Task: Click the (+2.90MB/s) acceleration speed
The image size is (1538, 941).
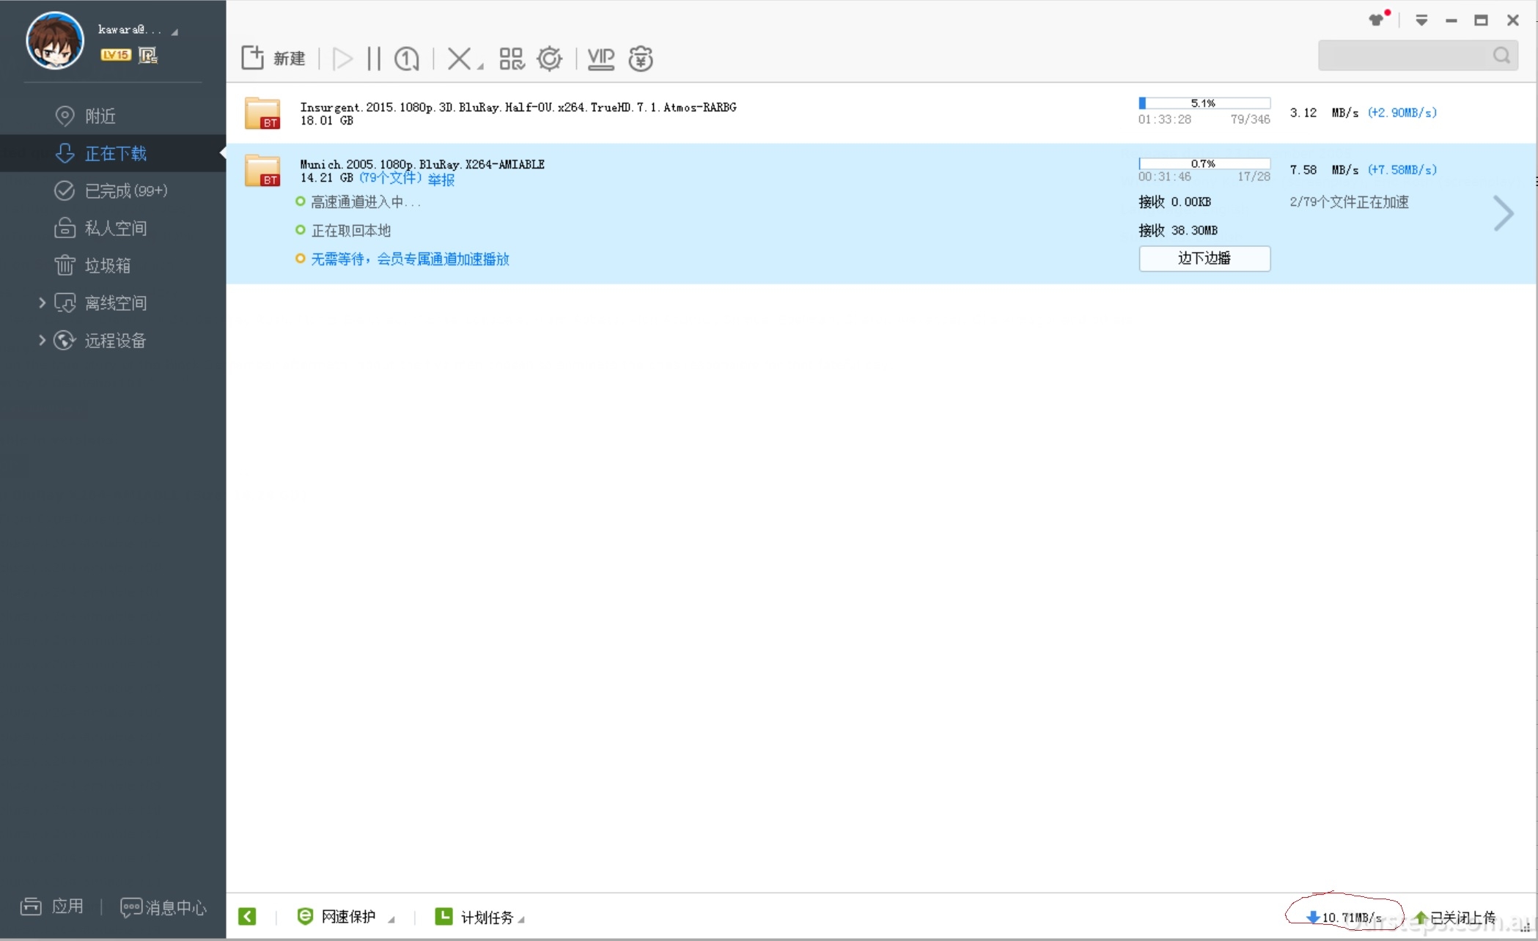Action: pos(1402,112)
